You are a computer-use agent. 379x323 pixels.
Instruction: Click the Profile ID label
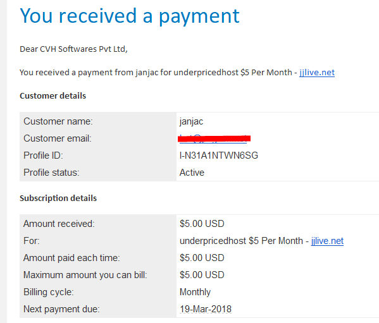point(43,155)
